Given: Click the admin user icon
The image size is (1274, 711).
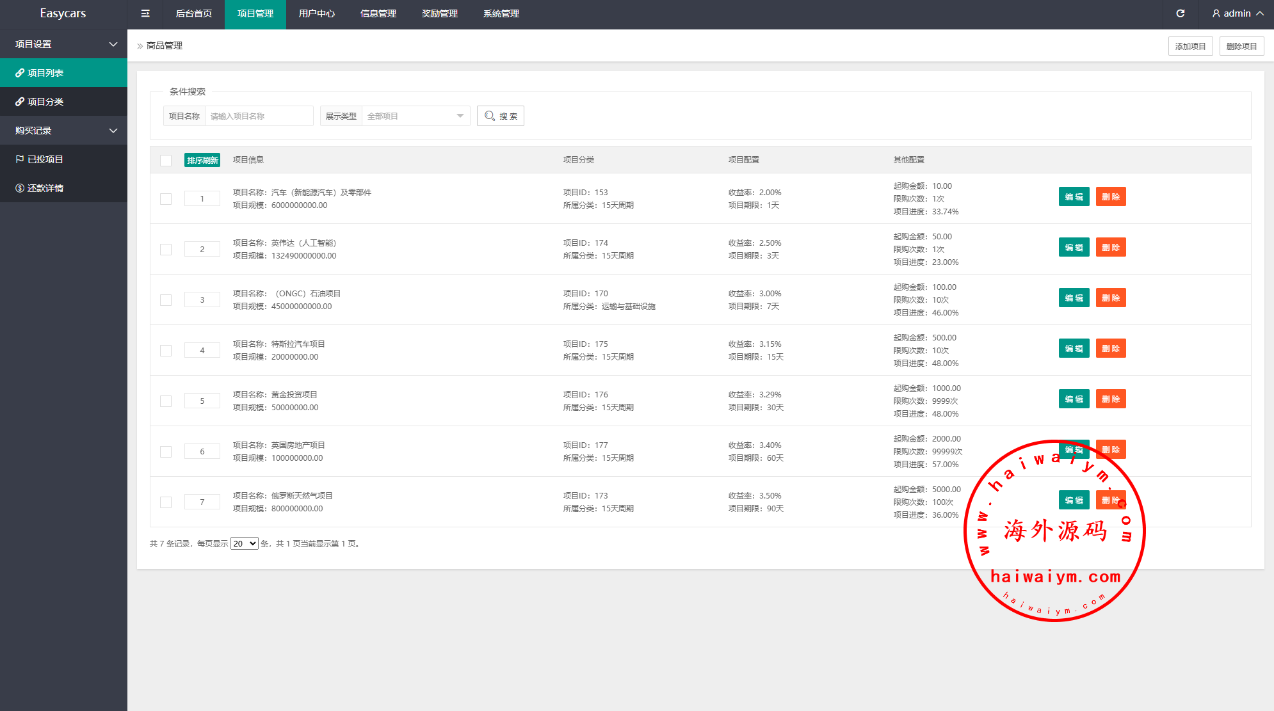Looking at the screenshot, I should (x=1216, y=13).
